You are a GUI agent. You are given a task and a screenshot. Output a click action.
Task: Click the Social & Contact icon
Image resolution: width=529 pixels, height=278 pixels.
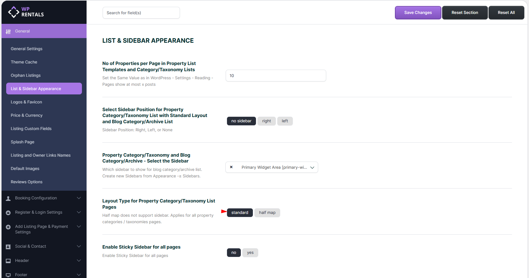[x=8, y=247]
